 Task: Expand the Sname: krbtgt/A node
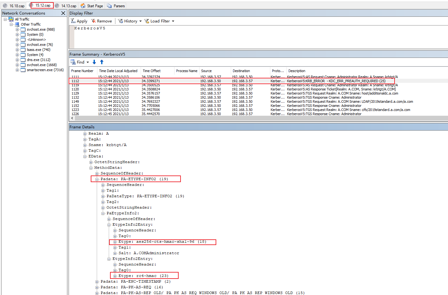click(x=85, y=145)
